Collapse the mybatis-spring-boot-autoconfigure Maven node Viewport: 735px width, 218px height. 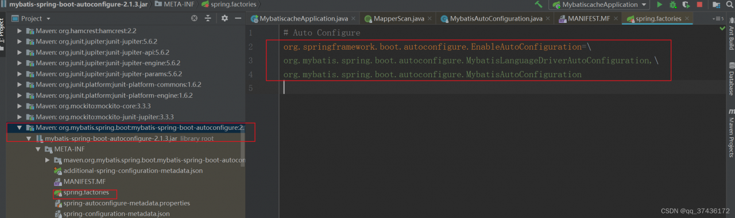[x=20, y=128]
